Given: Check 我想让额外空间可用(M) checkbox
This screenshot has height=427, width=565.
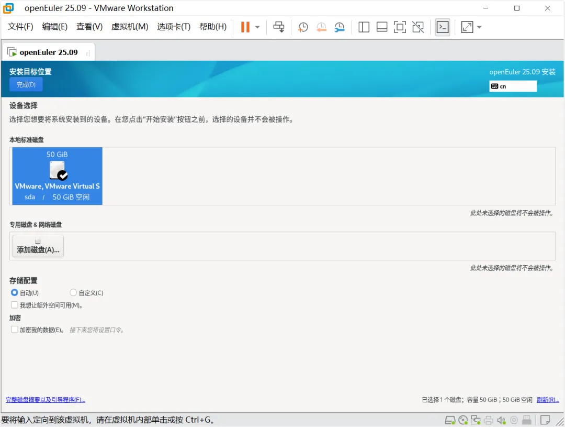Looking at the screenshot, I should pyautogui.click(x=15, y=305).
